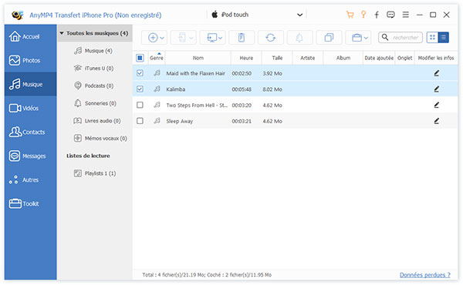Screen dimensions: 463x285
Task: Open the toolbox dropdown arrow
Action: click(366, 38)
